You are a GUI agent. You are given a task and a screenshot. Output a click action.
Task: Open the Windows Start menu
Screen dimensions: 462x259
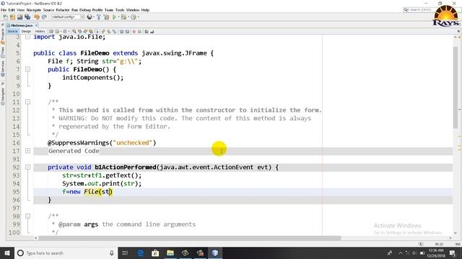pos(7,253)
